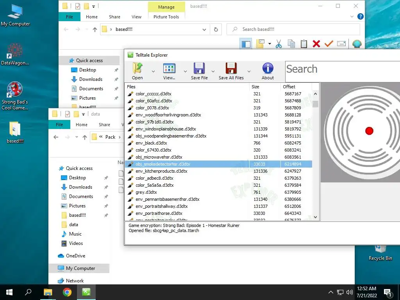Open Windows Start menu

(9, 292)
